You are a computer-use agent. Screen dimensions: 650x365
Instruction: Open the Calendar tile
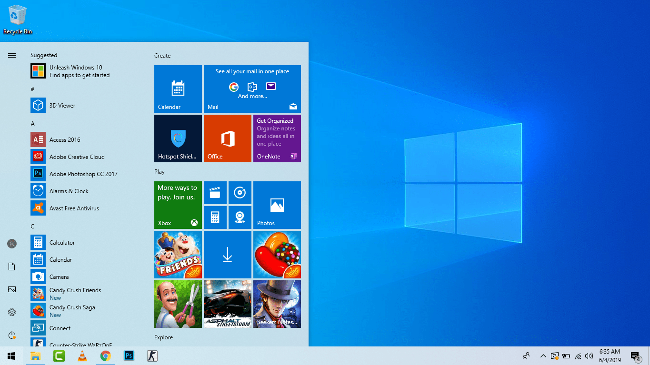point(178,89)
